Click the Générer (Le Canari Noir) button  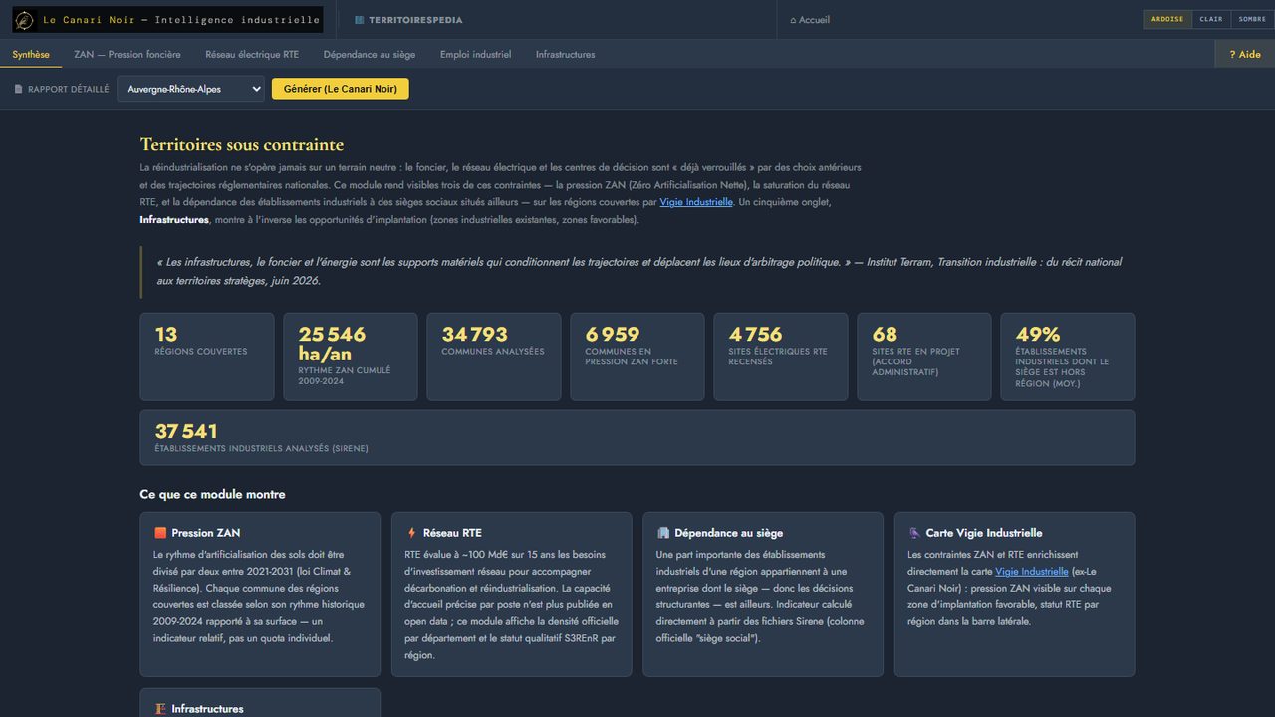point(341,89)
